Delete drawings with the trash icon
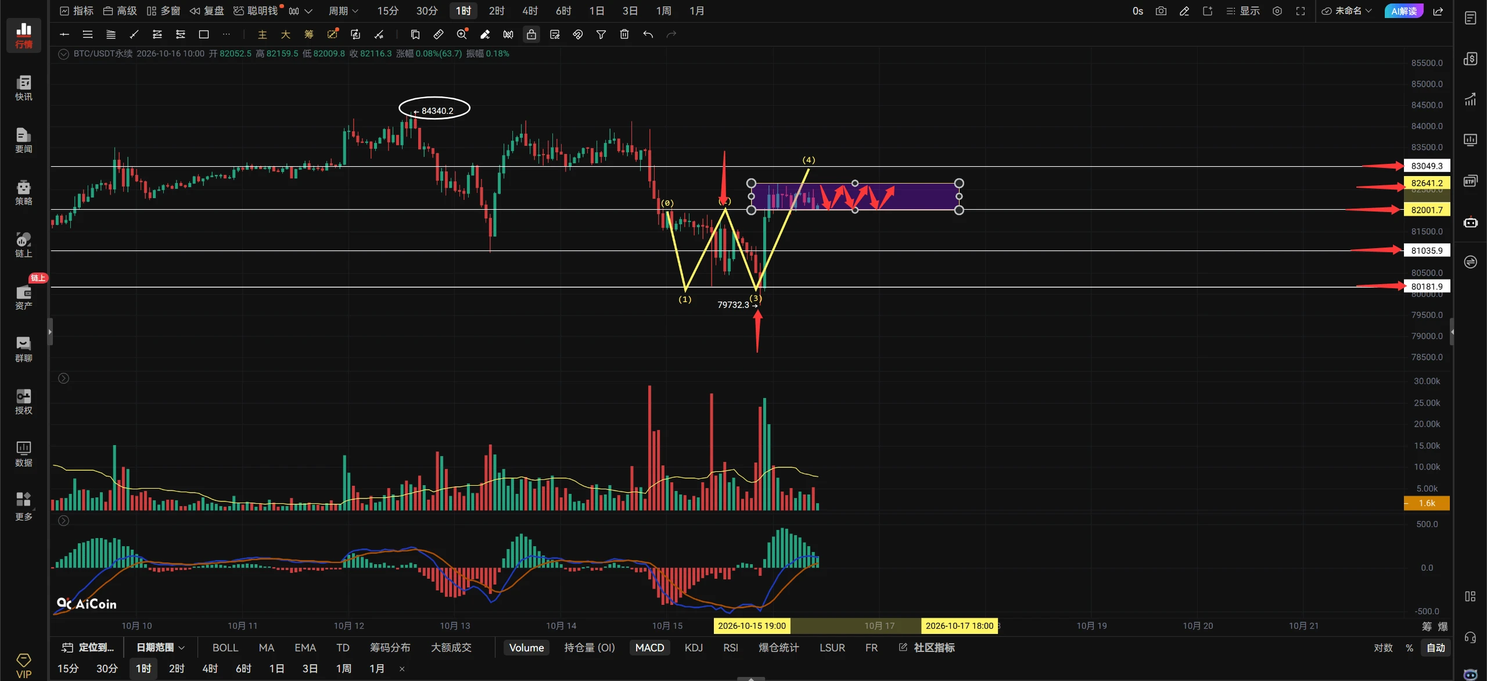 click(624, 35)
